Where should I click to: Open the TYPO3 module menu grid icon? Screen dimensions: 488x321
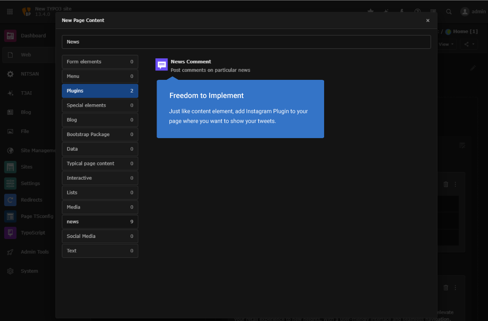(x=10, y=11)
